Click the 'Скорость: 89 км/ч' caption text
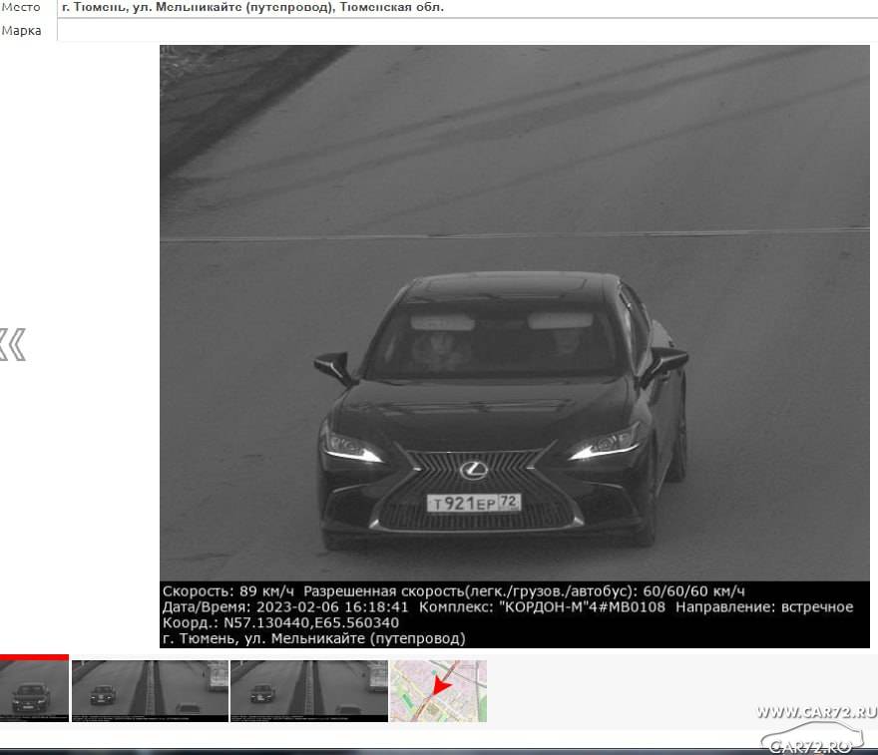This screenshot has height=755, width=878. coord(227,591)
